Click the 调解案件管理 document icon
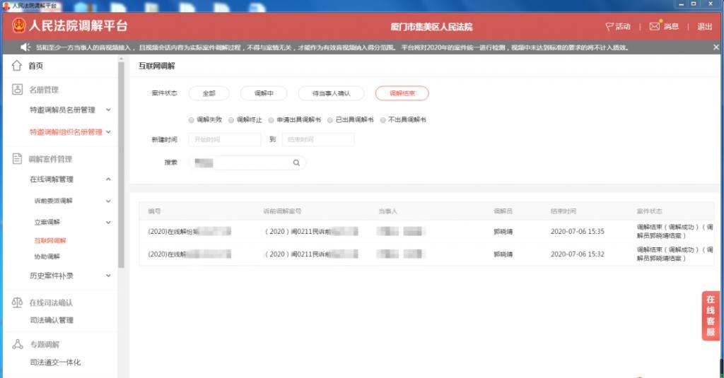This screenshot has height=378, width=724. pyautogui.click(x=17, y=159)
